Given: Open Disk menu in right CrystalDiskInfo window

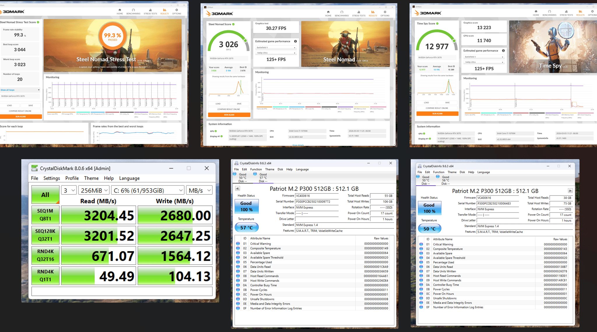Looking at the screenshot, I should tap(462, 172).
